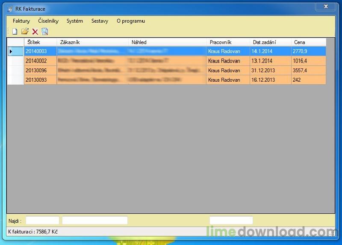Click the search field below Pracovník column

pyautogui.click(x=231, y=220)
